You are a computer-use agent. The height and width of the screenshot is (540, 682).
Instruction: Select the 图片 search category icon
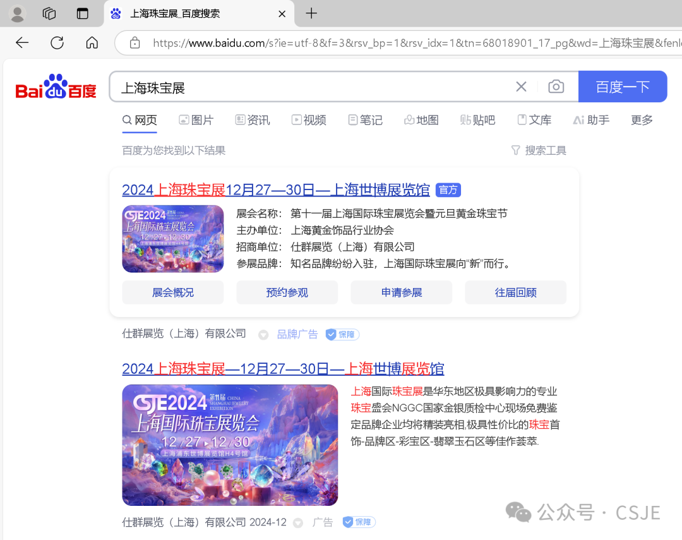pos(184,119)
